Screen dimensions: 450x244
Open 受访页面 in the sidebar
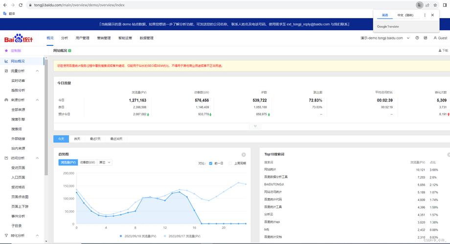(18, 168)
